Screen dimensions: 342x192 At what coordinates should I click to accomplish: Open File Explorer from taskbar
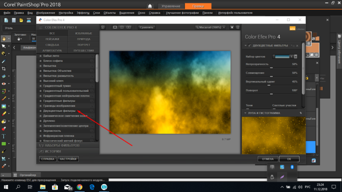pyautogui.click(x=43, y=187)
